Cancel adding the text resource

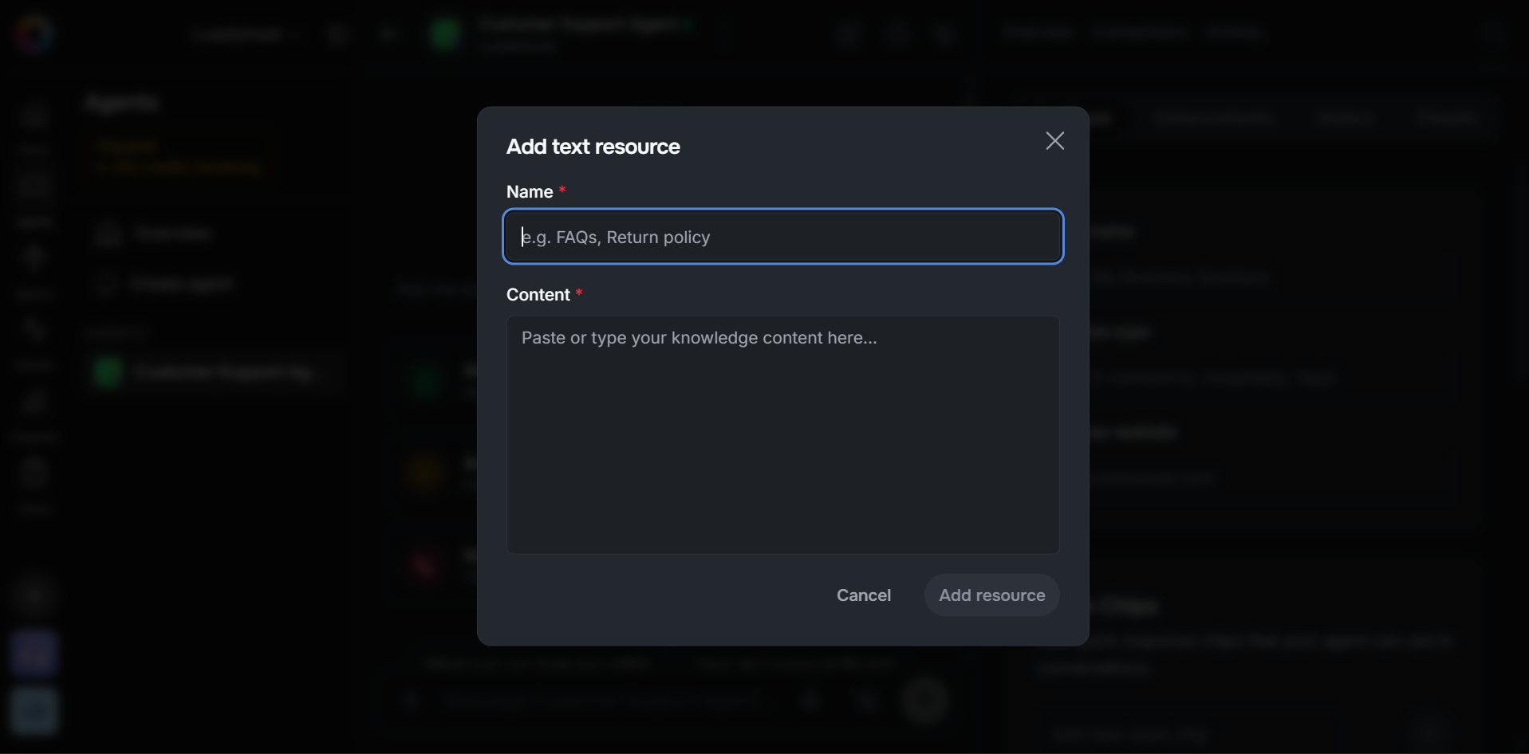click(863, 595)
